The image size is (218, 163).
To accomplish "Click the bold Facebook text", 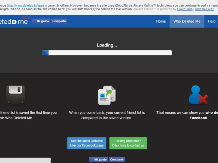I will (198, 118).
